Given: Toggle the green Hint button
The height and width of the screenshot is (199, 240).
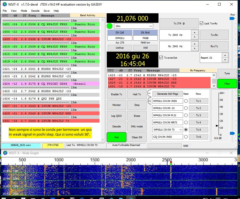Looking at the screenshot, I should (x=117, y=137).
